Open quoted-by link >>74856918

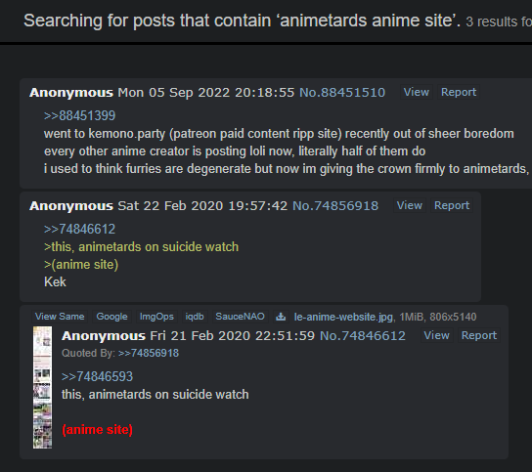pyautogui.click(x=149, y=354)
